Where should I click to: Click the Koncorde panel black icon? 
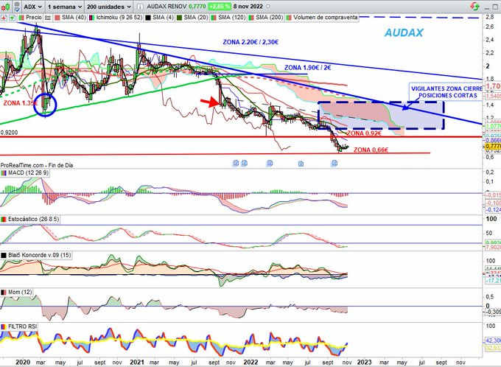(4, 256)
